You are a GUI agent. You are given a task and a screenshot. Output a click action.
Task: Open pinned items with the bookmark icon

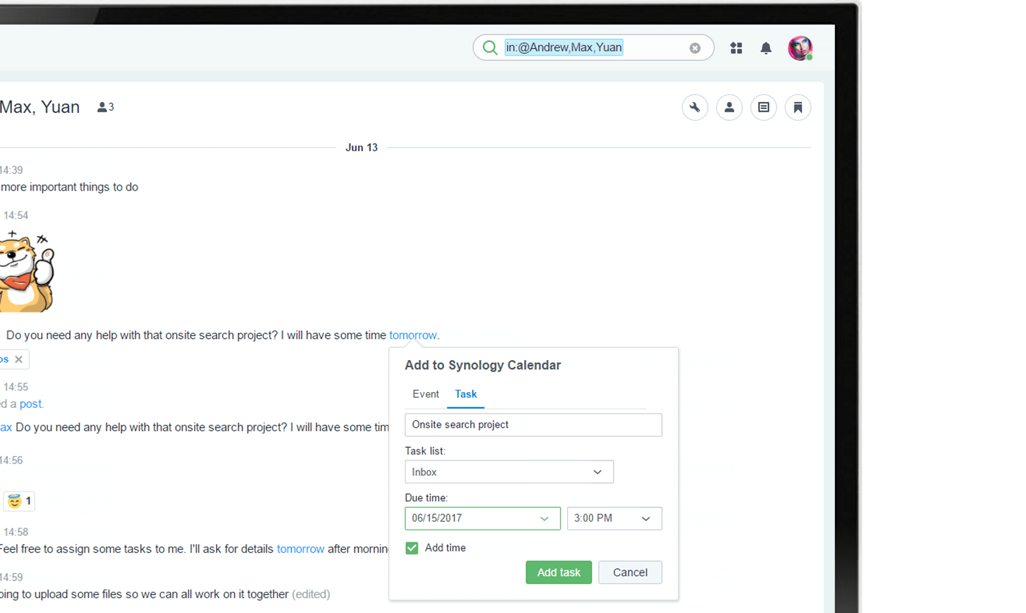(798, 107)
